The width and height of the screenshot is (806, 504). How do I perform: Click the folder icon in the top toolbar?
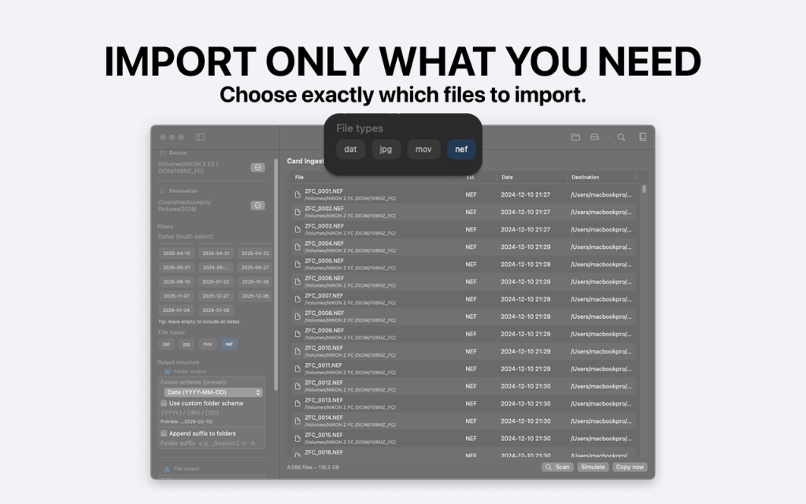point(575,137)
